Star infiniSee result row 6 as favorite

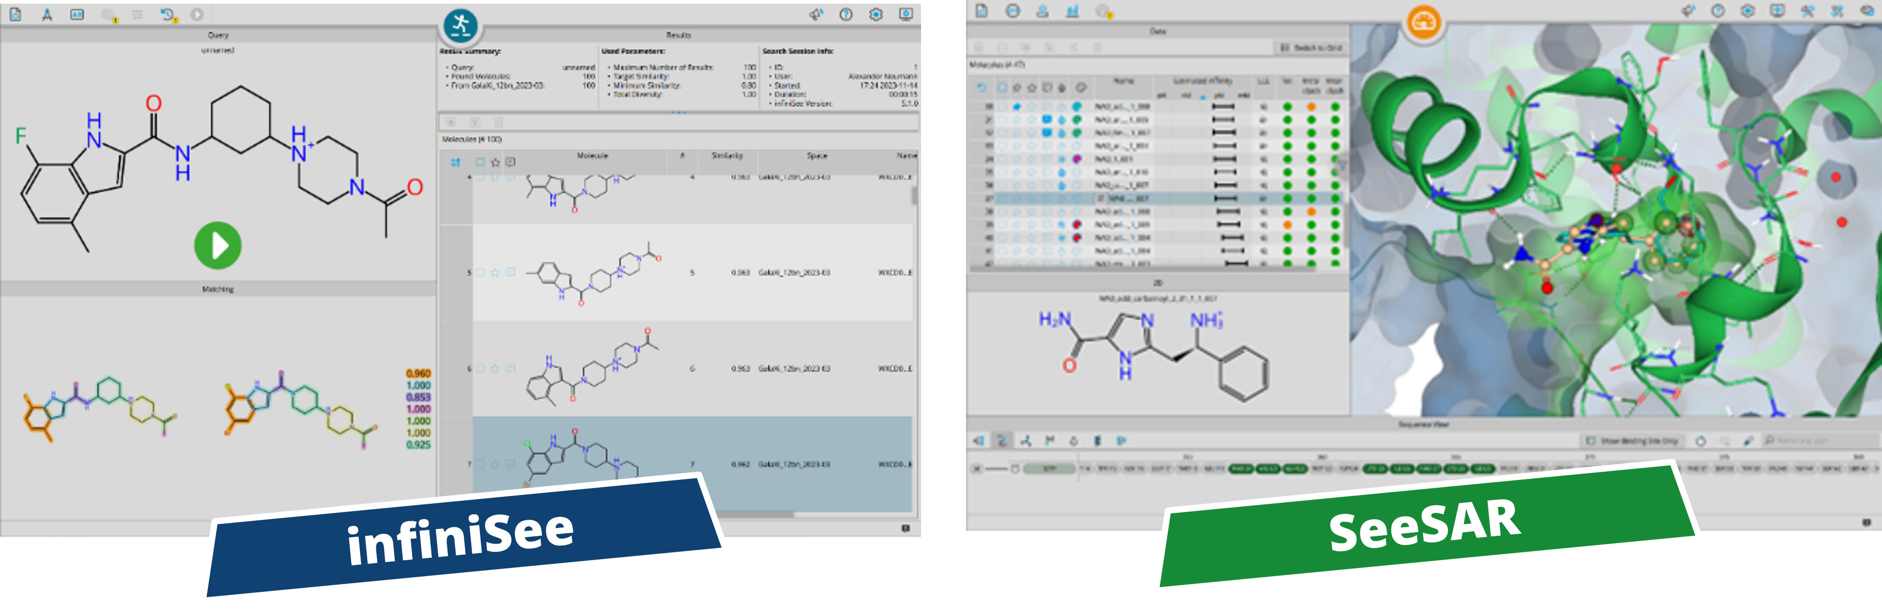[x=495, y=368]
